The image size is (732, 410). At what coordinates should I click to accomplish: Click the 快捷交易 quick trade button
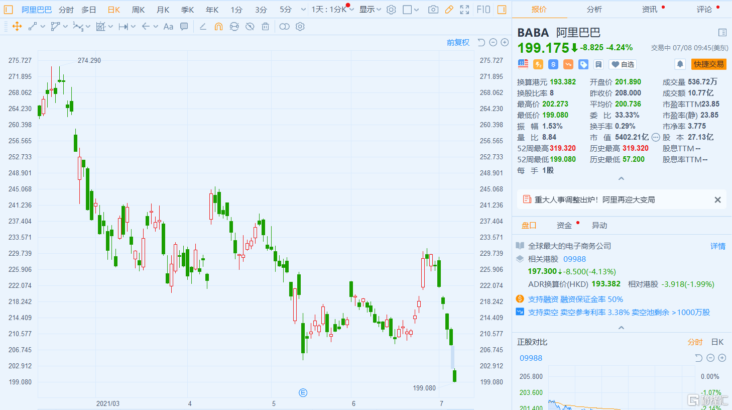click(709, 64)
